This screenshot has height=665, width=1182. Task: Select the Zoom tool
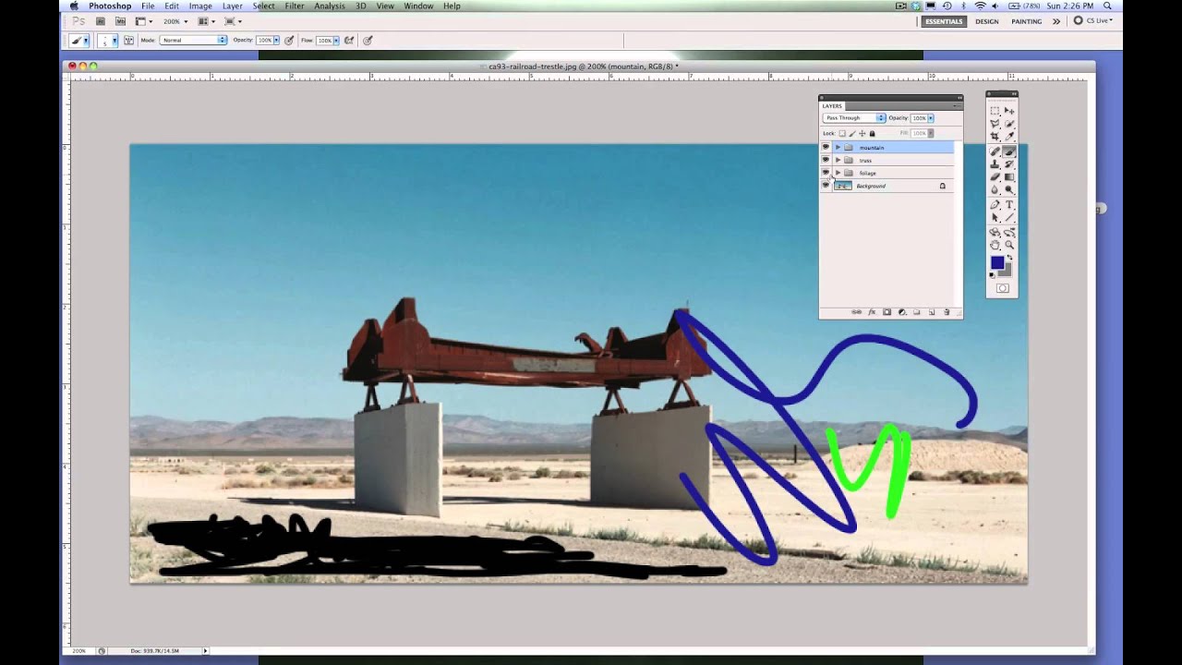1009,245
